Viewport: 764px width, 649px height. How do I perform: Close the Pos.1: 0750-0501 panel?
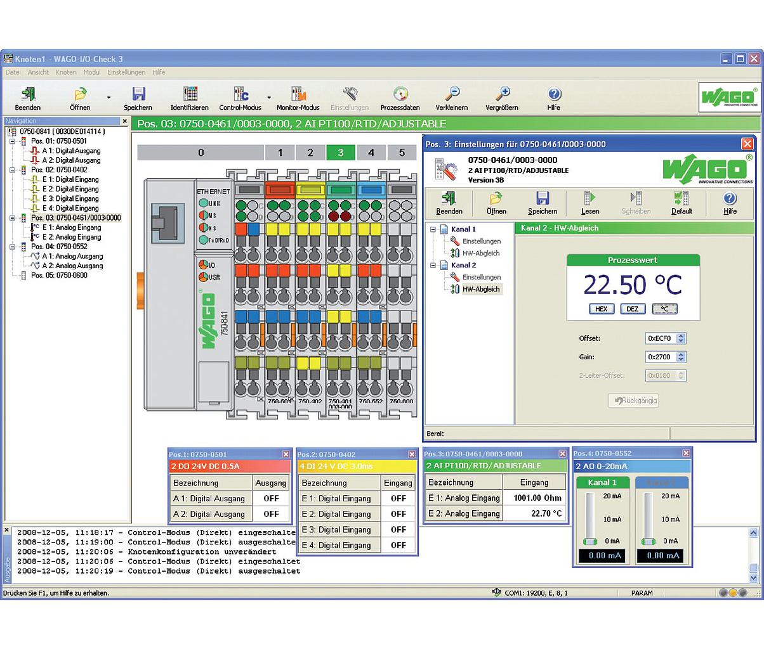click(286, 454)
